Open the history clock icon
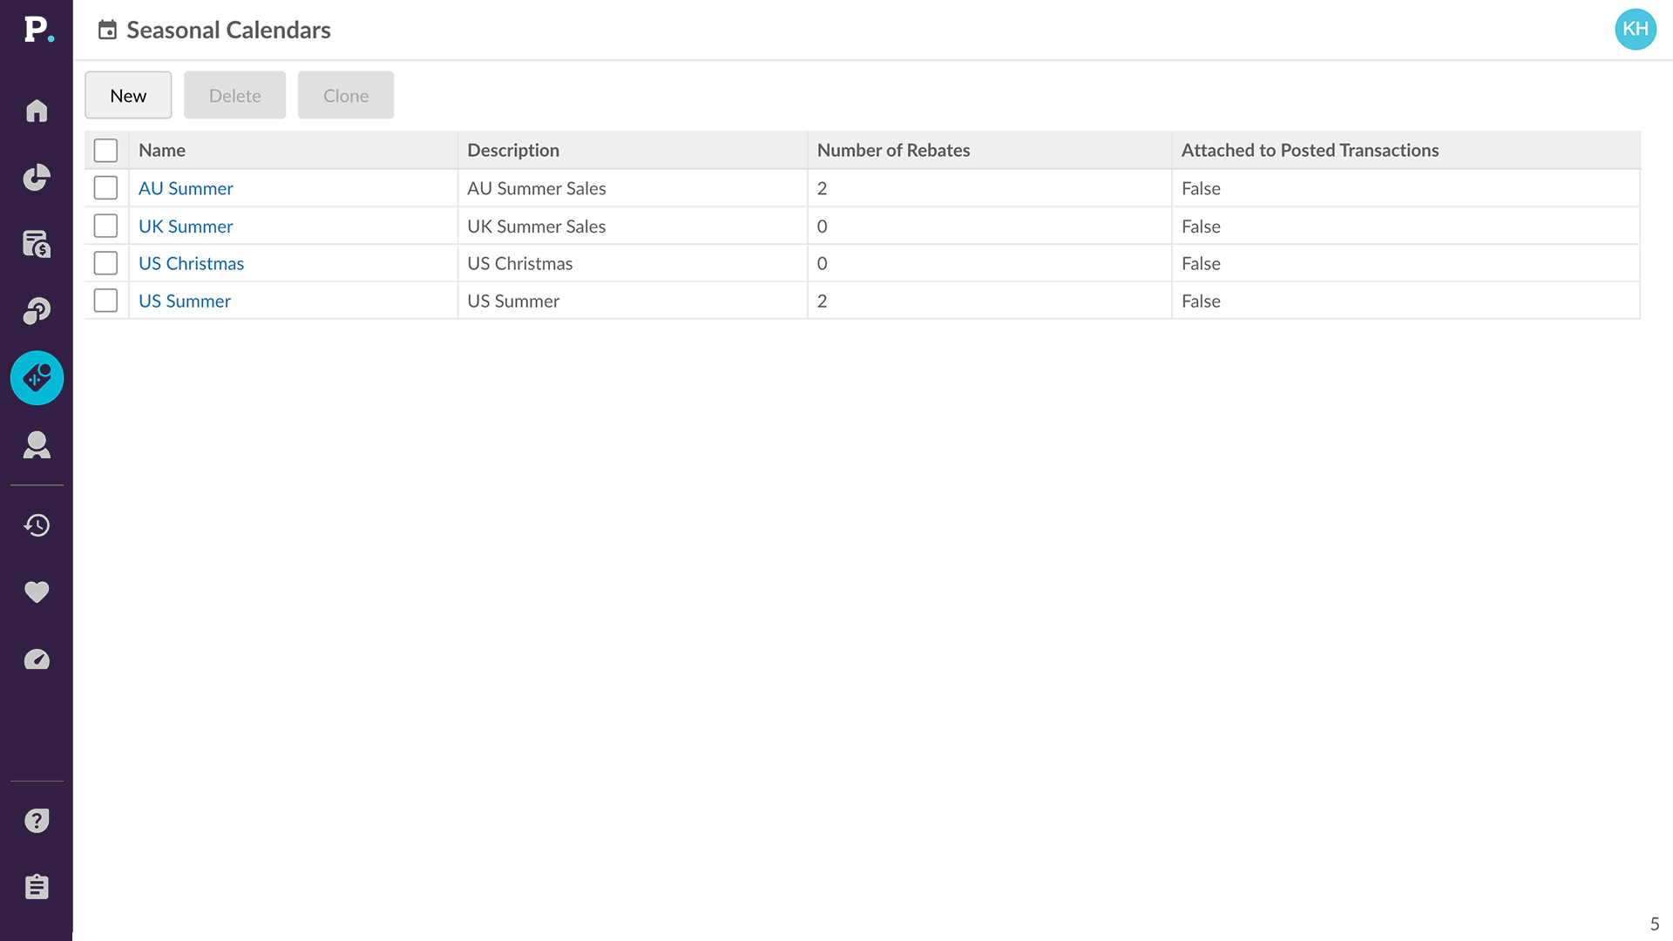This screenshot has width=1673, height=941. coord(37,525)
